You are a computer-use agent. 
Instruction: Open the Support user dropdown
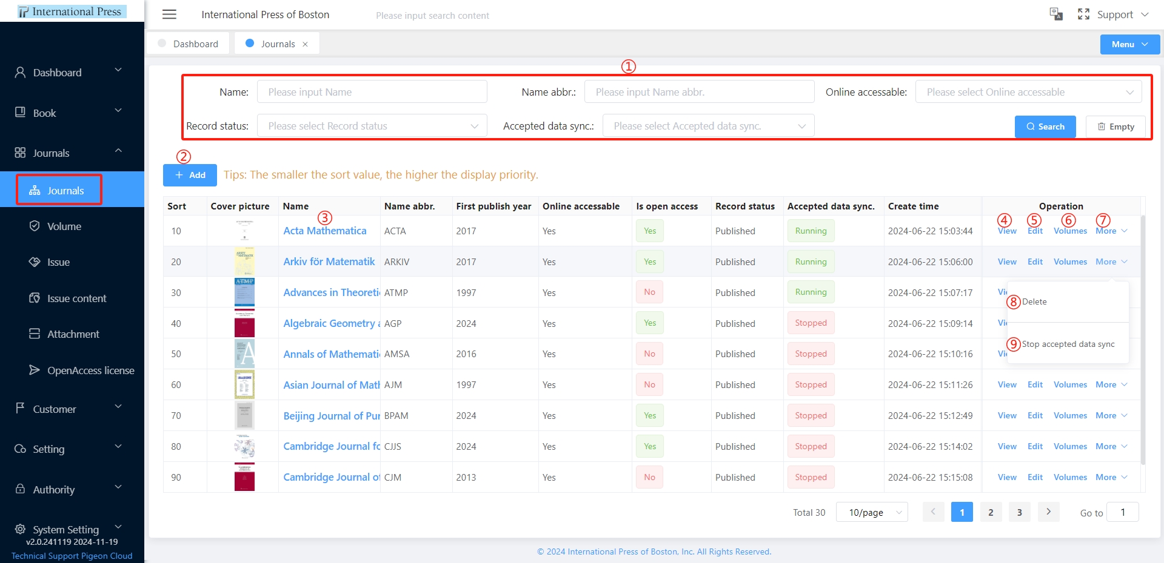(1122, 15)
